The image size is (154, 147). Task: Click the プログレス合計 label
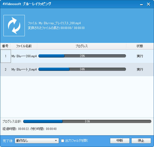click(12, 121)
